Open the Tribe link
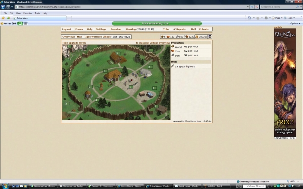This screenshot has width=303, height=189. pyautogui.click(x=166, y=29)
